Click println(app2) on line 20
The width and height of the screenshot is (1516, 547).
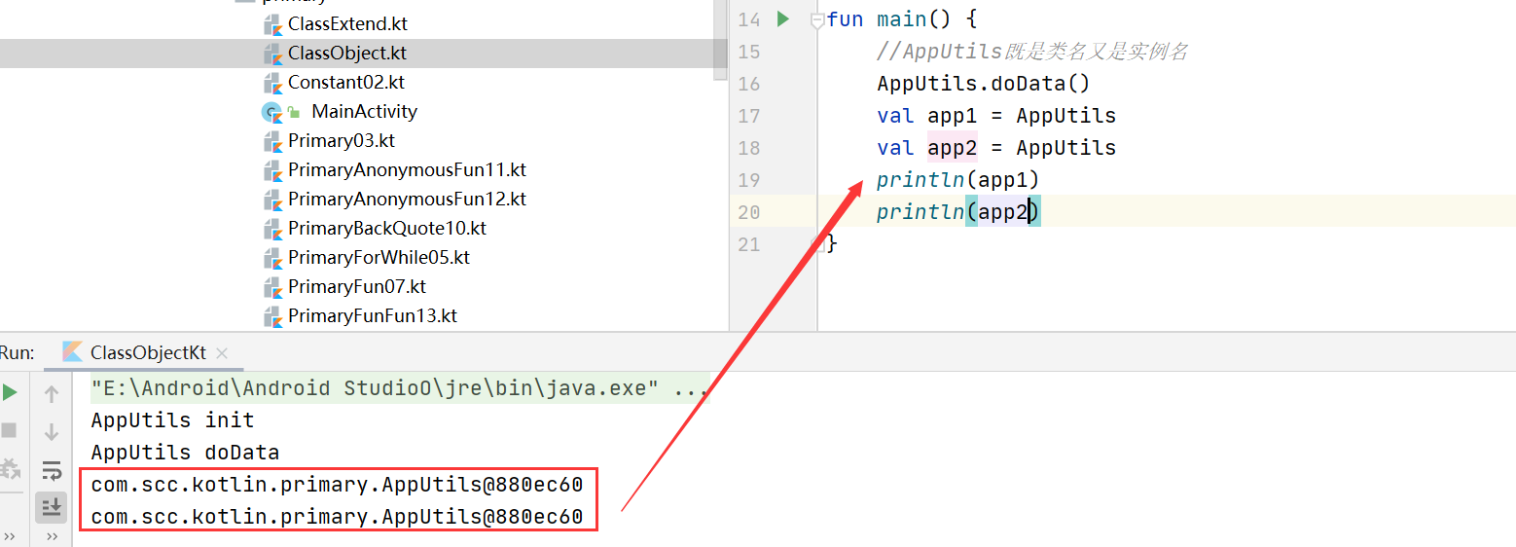[958, 212]
